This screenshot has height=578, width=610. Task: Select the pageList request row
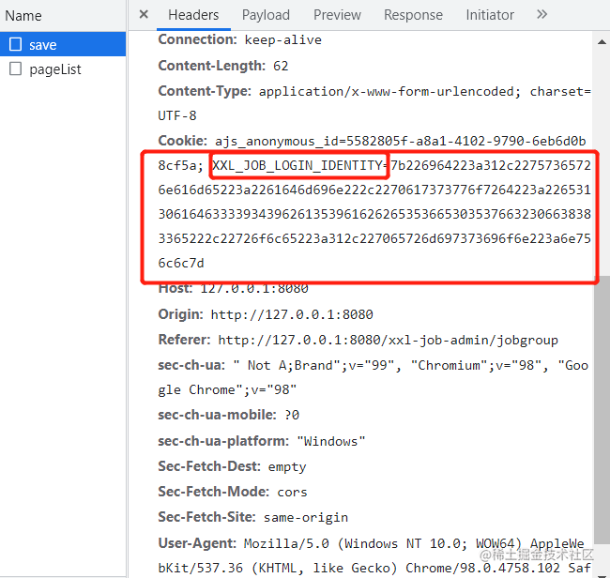click(x=63, y=68)
